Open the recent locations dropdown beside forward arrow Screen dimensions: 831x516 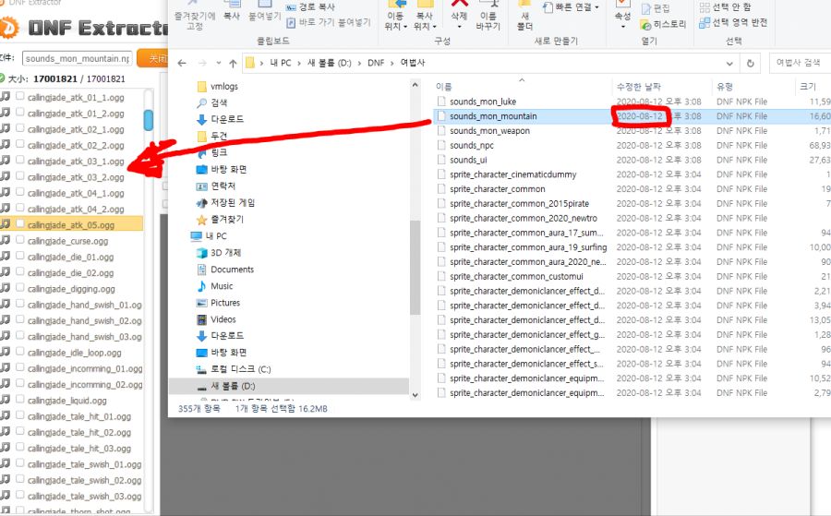click(218, 63)
